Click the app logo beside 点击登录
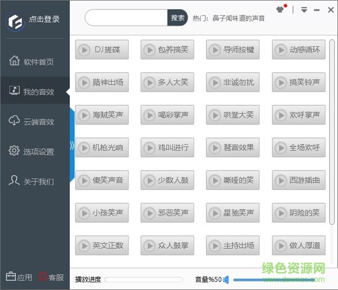338x290 pixels. coord(15,21)
